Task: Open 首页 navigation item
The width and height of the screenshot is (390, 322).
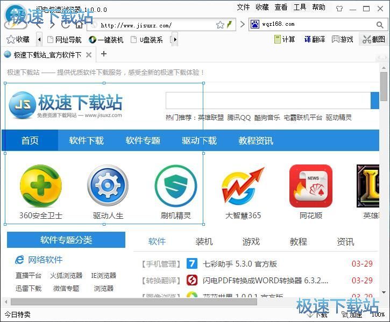Action: pos(30,140)
